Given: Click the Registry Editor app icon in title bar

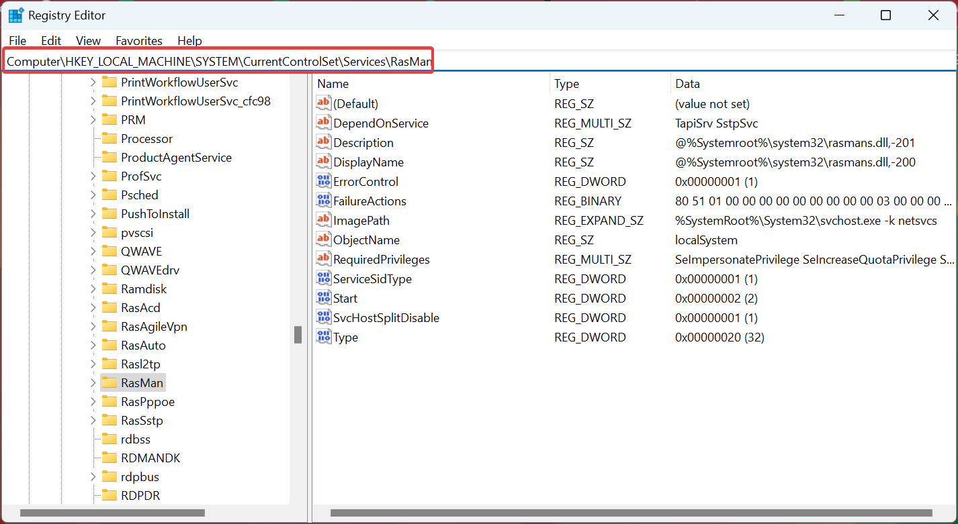Looking at the screenshot, I should click(16, 15).
